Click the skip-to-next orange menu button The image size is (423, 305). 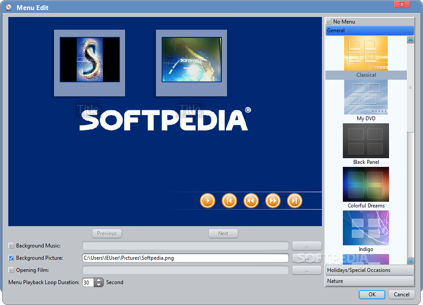click(294, 201)
